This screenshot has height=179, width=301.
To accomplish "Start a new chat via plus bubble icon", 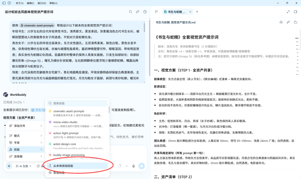I will tap(9, 3).
